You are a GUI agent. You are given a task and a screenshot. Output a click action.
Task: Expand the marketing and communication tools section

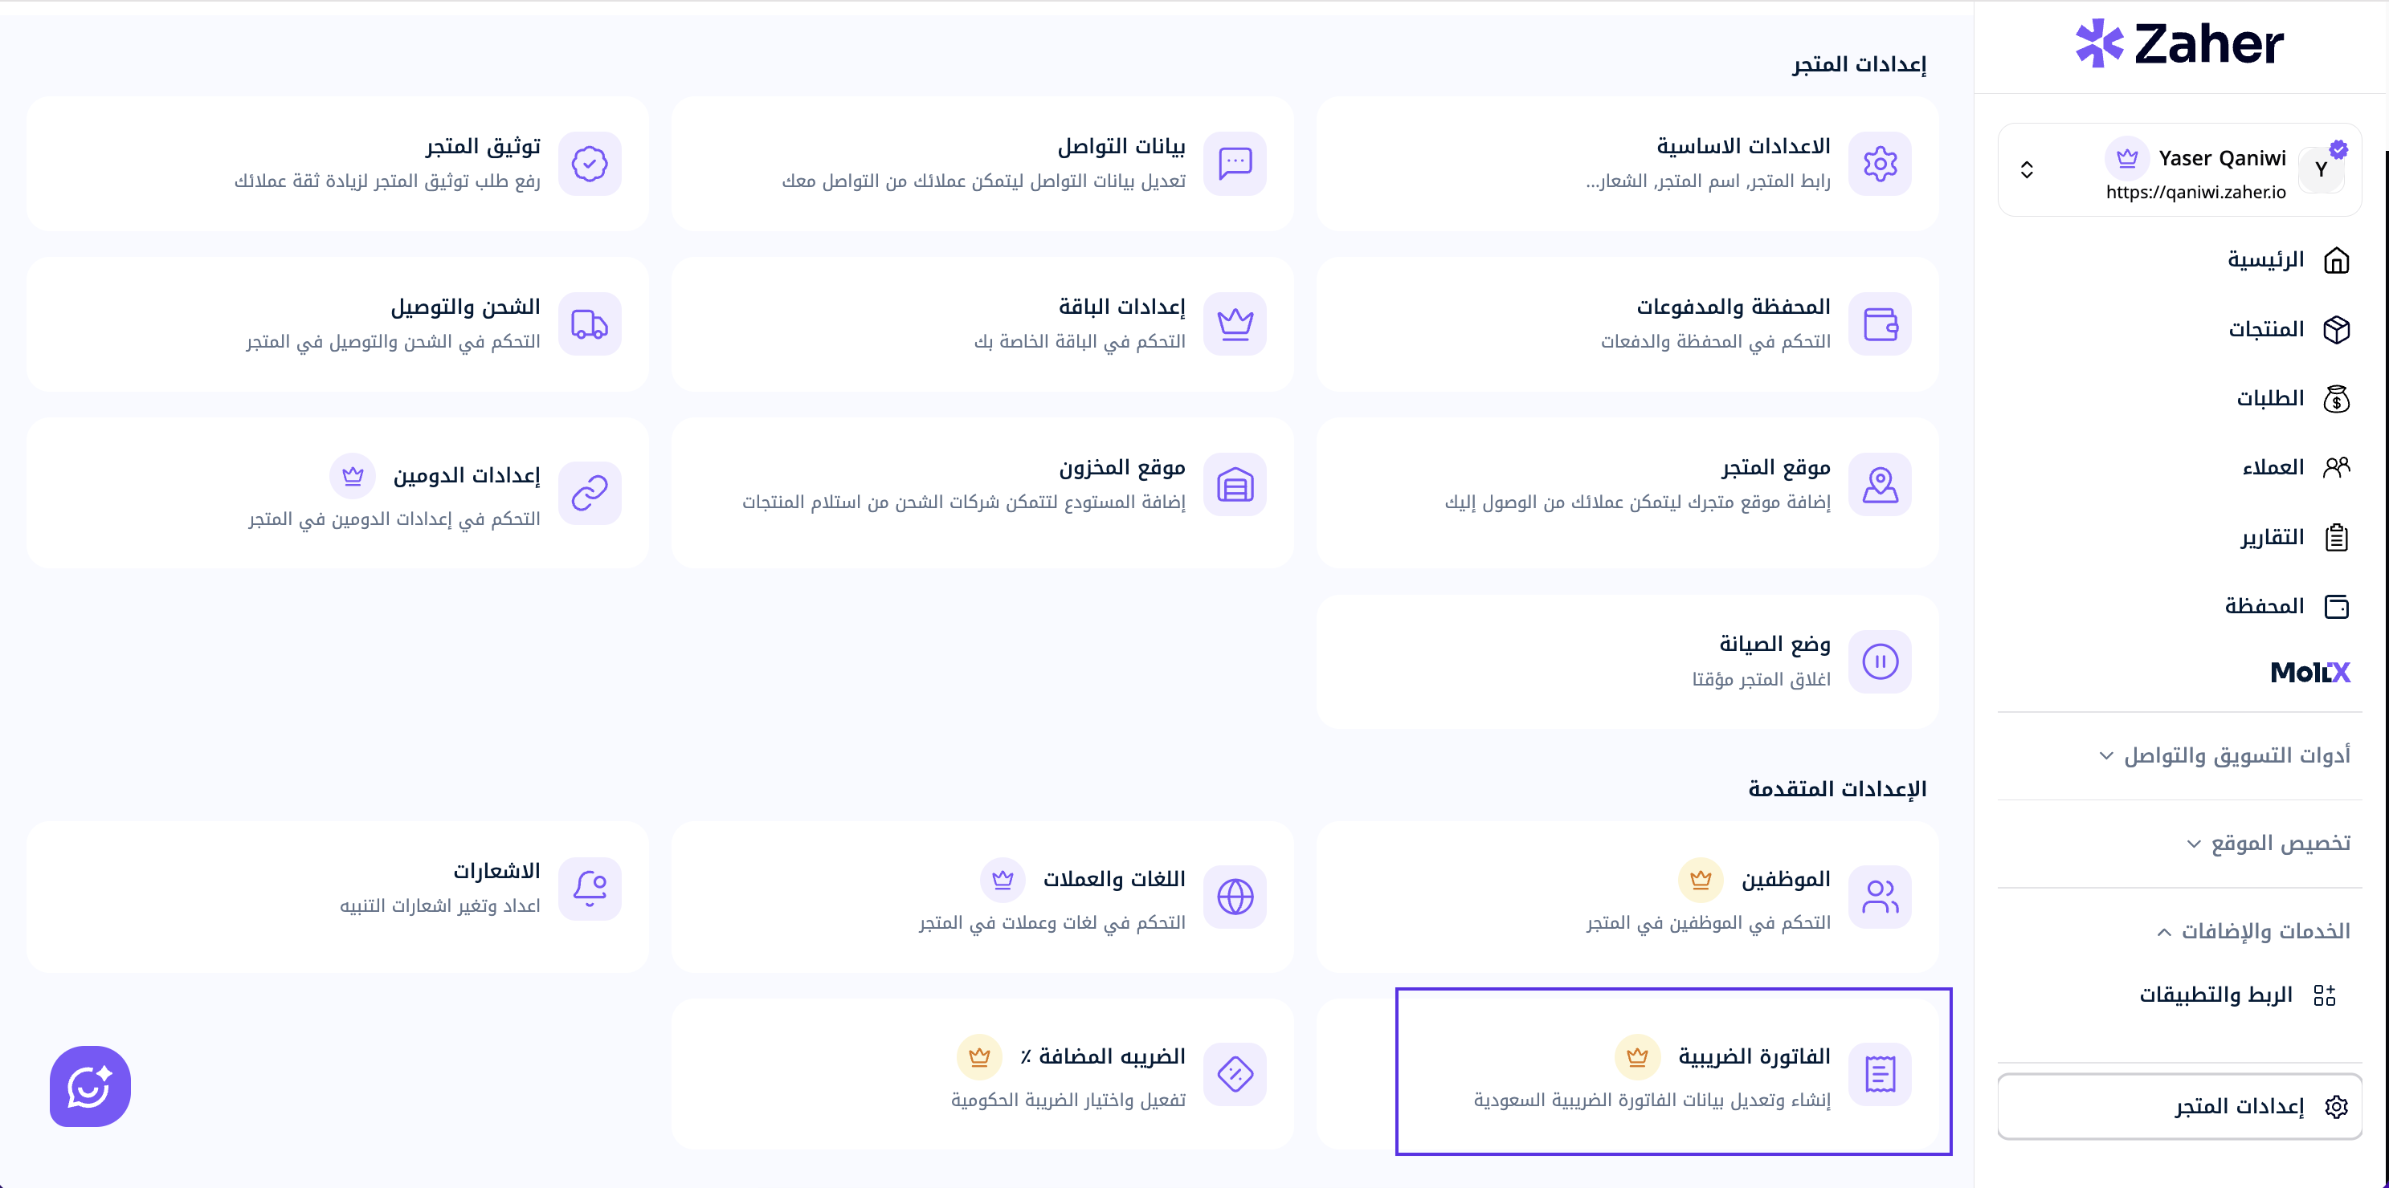coord(2224,755)
